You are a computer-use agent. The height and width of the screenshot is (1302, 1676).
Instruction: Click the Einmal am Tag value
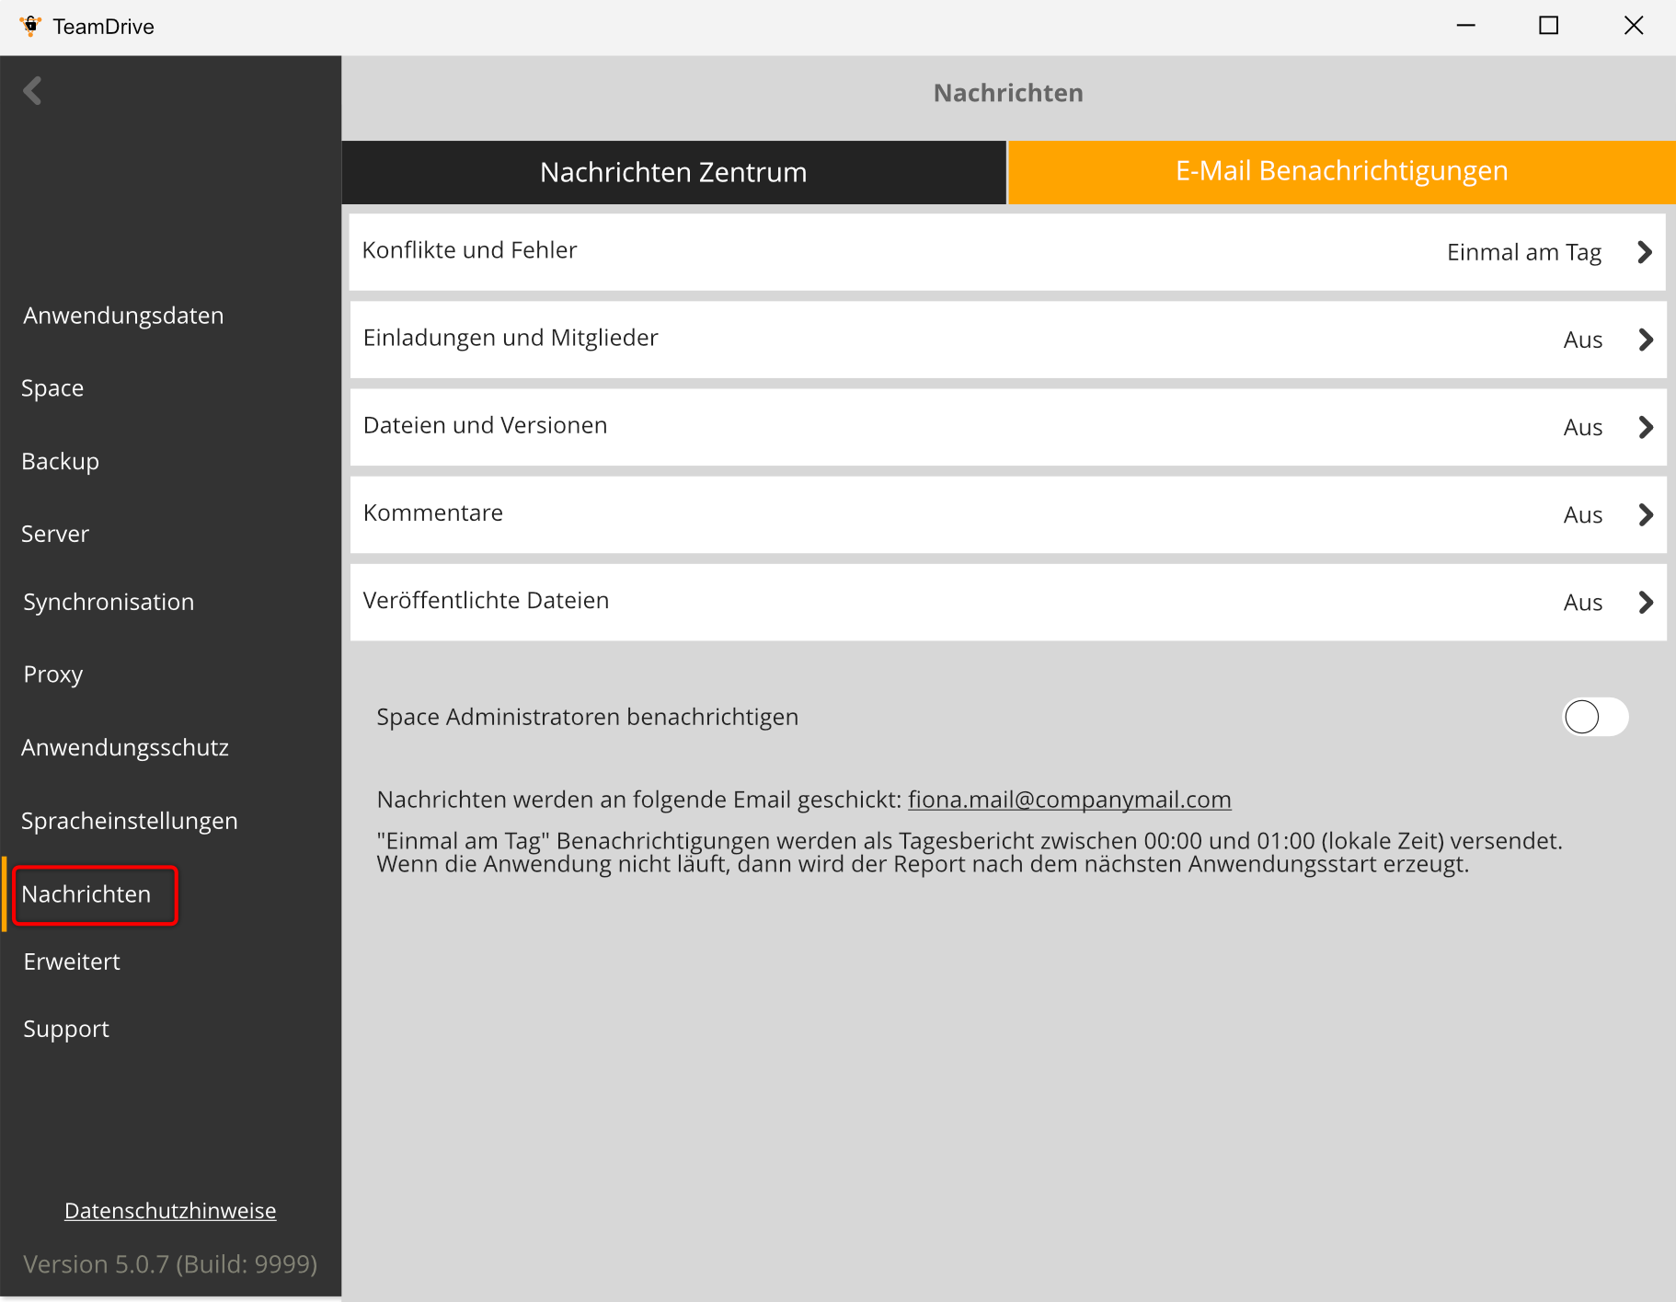coord(1523,252)
